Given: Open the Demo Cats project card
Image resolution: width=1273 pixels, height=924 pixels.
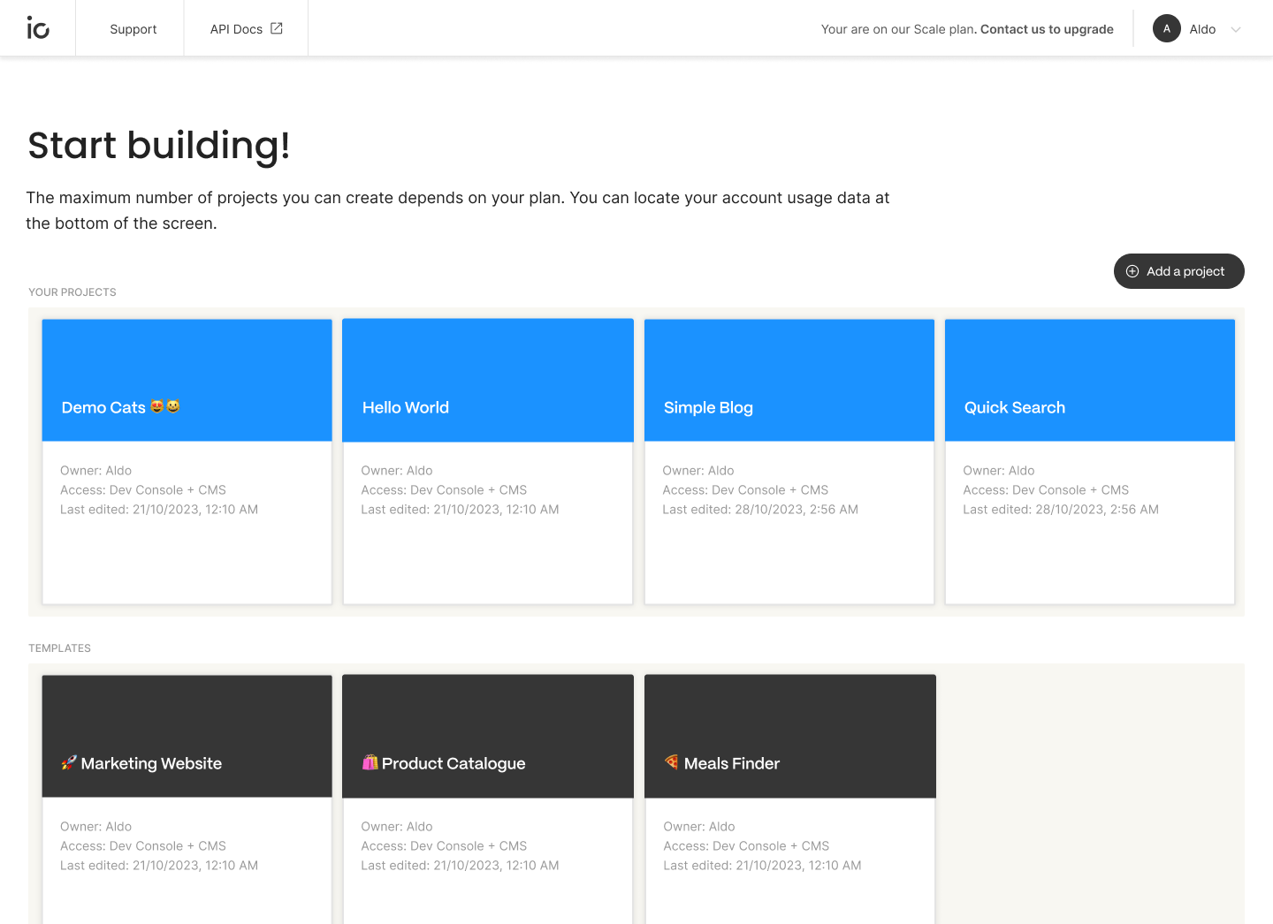Looking at the screenshot, I should click(x=187, y=461).
